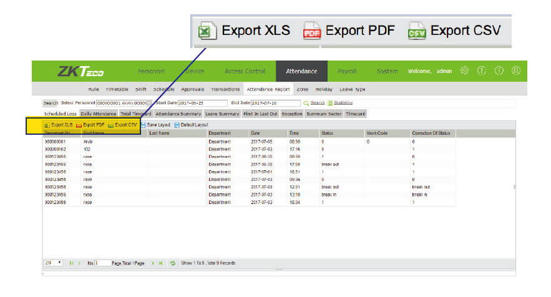Refresh the records list with green arrow

point(173,263)
